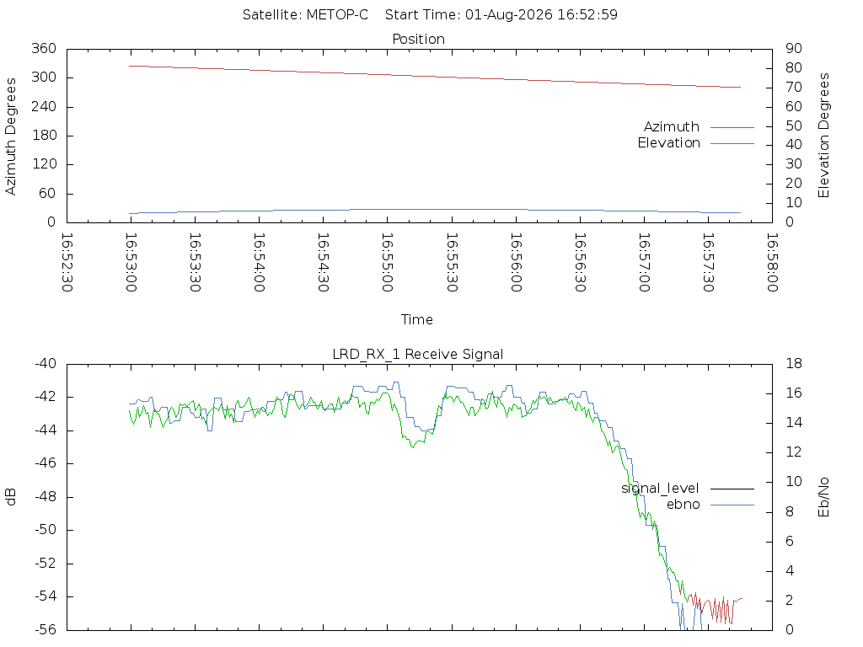Screen dimensions: 863x647
Task: Click the 16:53:00 time tick label
Action: coord(131,263)
